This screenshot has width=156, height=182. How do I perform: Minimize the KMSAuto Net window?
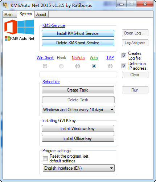click(122, 4)
